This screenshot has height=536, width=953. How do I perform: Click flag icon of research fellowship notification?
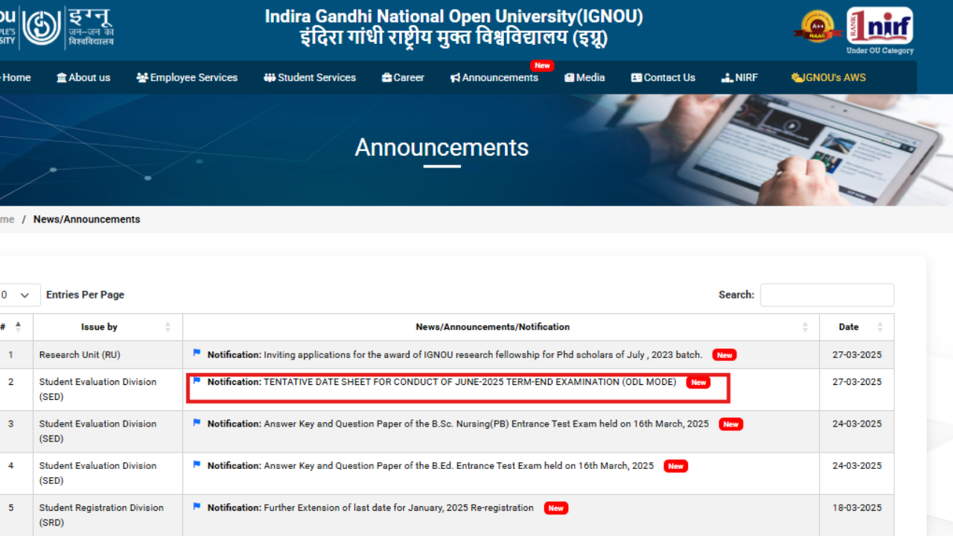click(197, 353)
